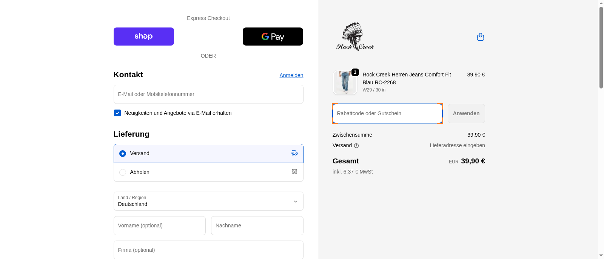Select the Abholen pickup radio option
Viewport: 604px width, 259px height.
[123, 172]
